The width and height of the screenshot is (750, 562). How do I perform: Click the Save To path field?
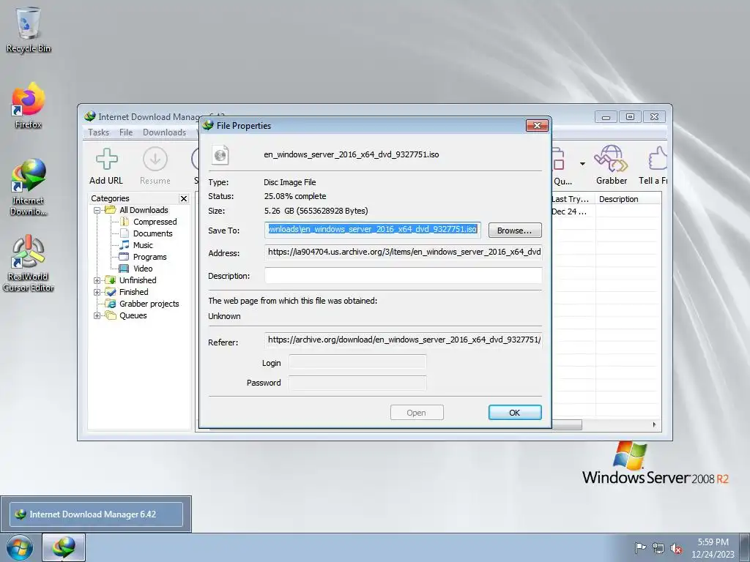373,230
